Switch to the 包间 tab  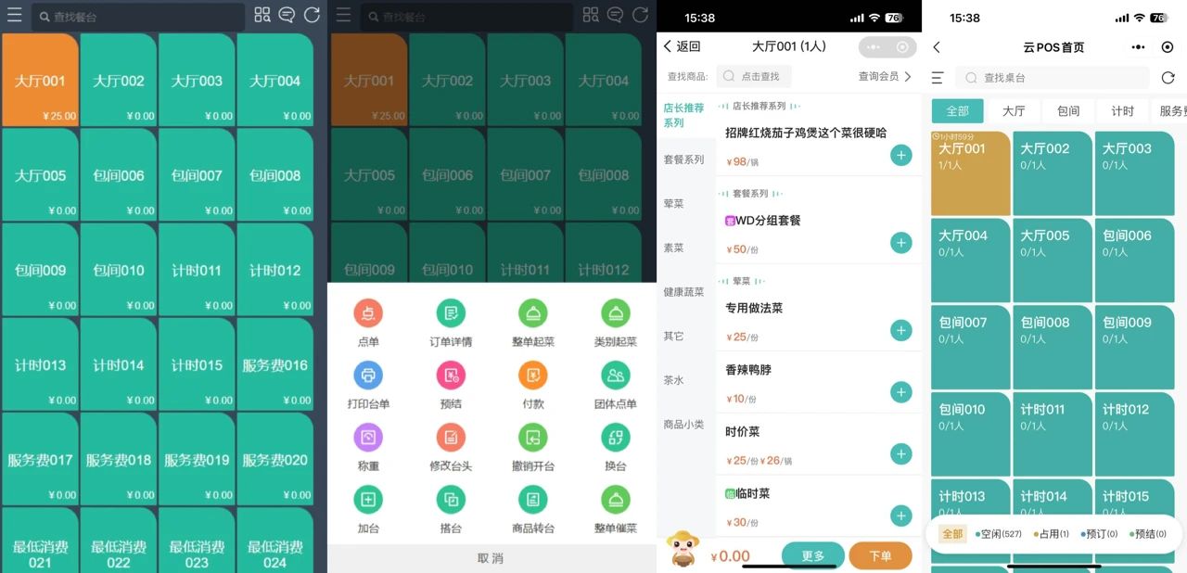click(x=1068, y=111)
